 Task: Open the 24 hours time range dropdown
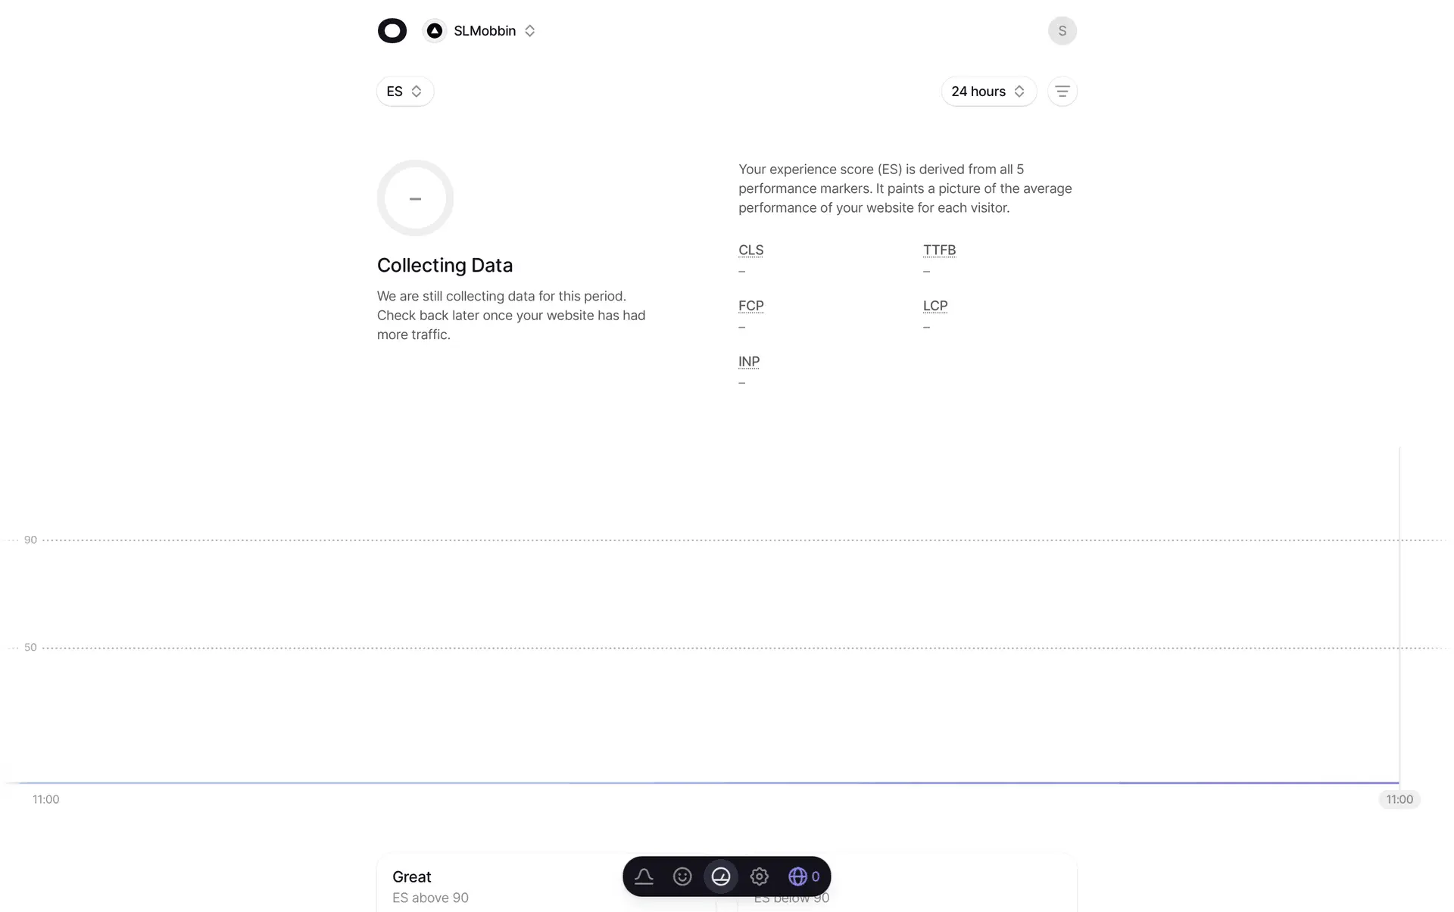988,92
